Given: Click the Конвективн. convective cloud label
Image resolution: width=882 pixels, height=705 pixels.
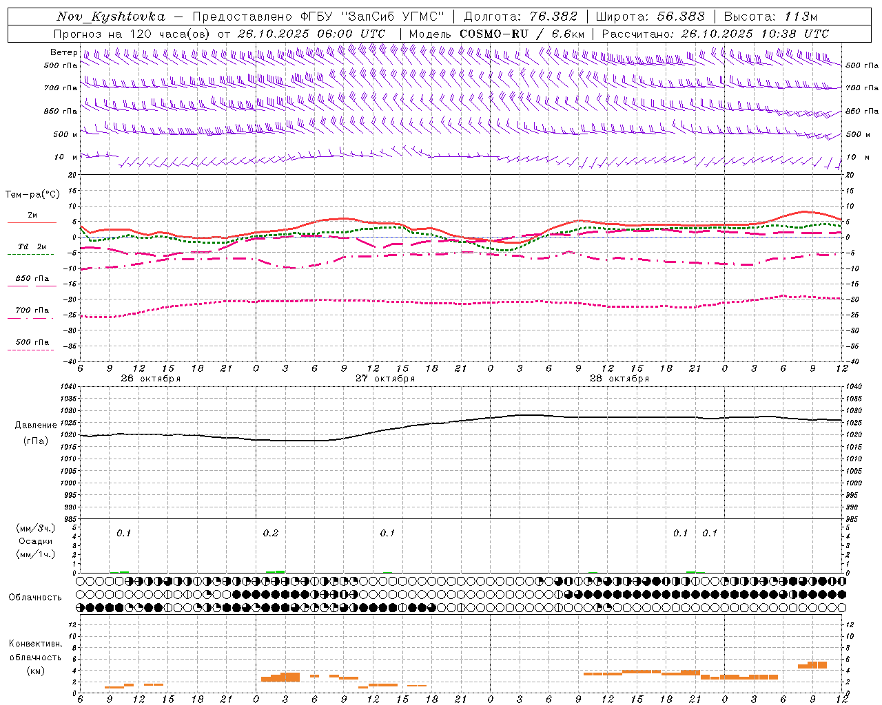Looking at the screenshot, I should pyautogui.click(x=35, y=644).
